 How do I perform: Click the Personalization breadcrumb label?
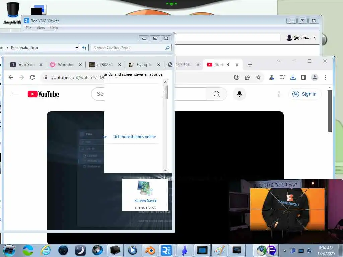[x=24, y=48]
